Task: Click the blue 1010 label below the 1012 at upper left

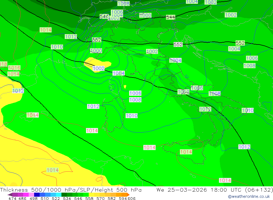Action: click(x=57, y=47)
